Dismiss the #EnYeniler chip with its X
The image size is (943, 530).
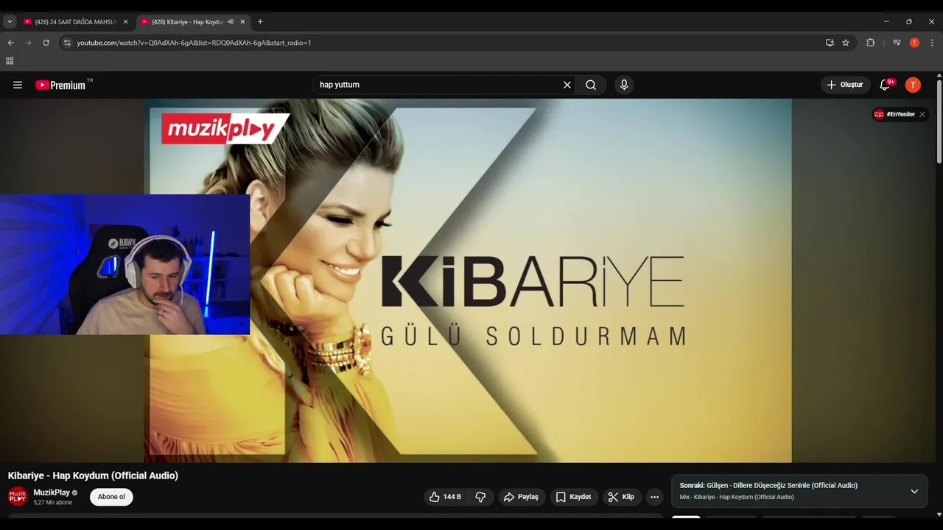tap(922, 114)
